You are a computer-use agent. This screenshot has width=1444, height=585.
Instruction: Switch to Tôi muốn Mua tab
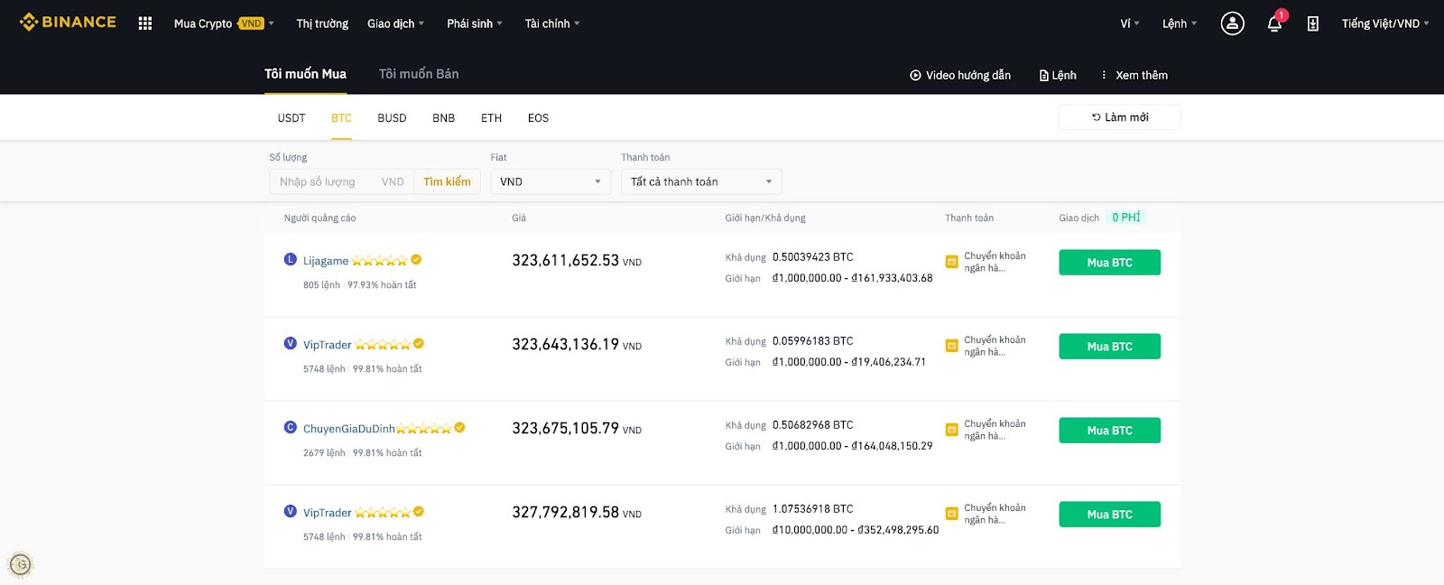coord(305,74)
